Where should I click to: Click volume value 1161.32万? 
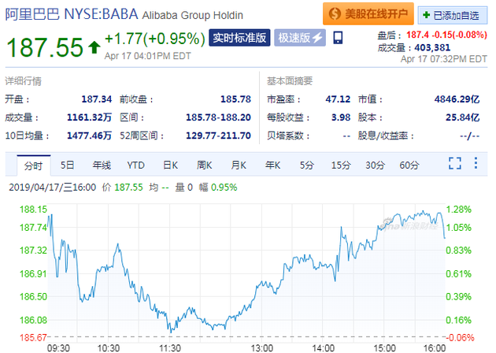[89, 117]
